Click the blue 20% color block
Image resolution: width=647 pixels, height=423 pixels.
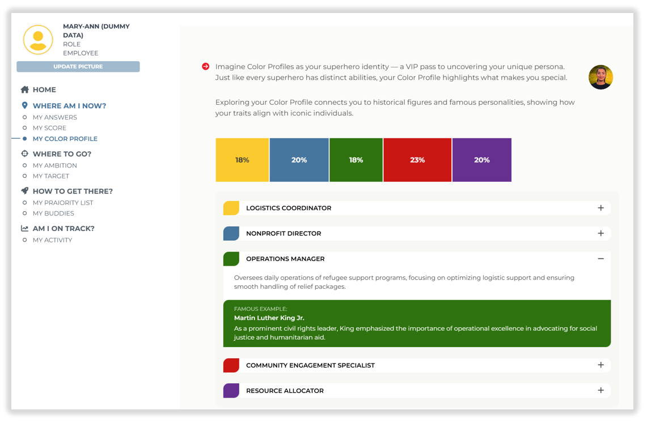pos(299,160)
